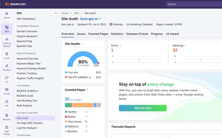Open Backlink Audit in sidebar
This screenshot has height=138, width=222.
click(25, 96)
